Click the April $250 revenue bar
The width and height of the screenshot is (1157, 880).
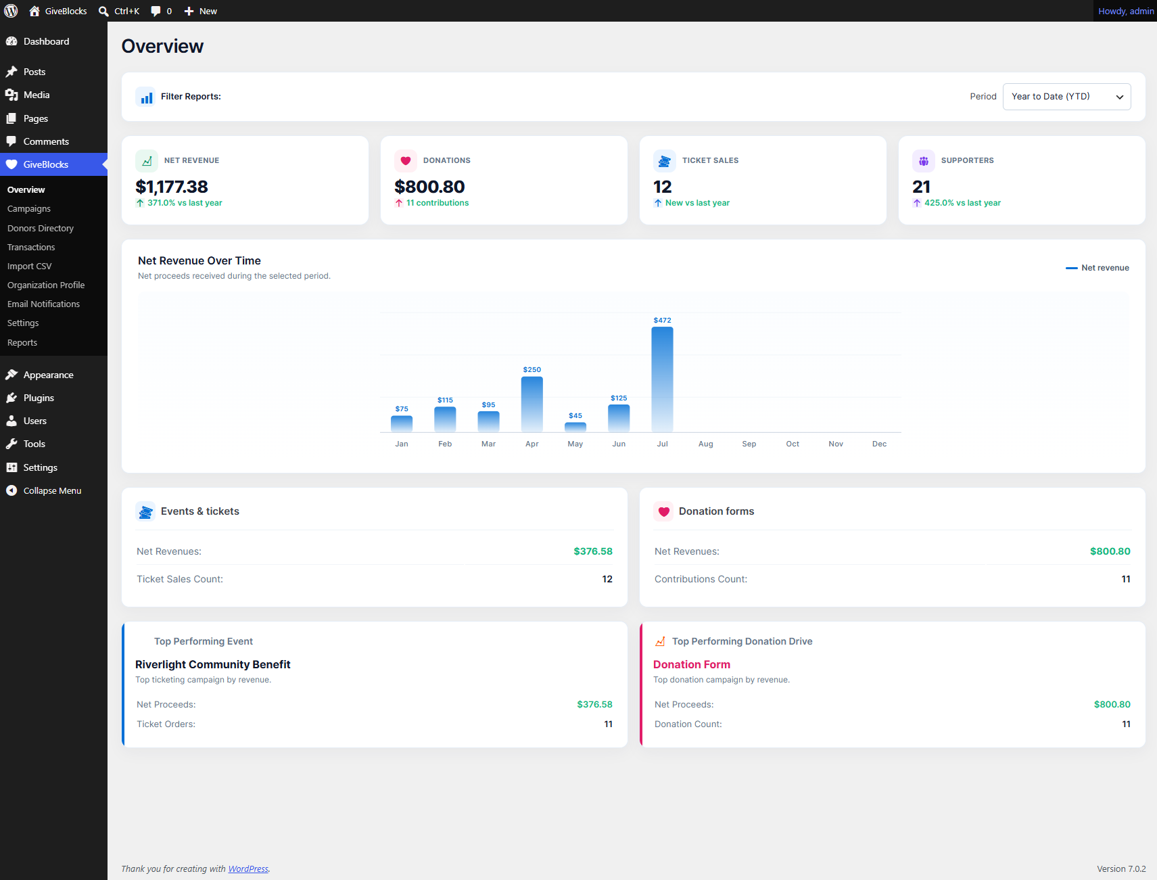(532, 404)
